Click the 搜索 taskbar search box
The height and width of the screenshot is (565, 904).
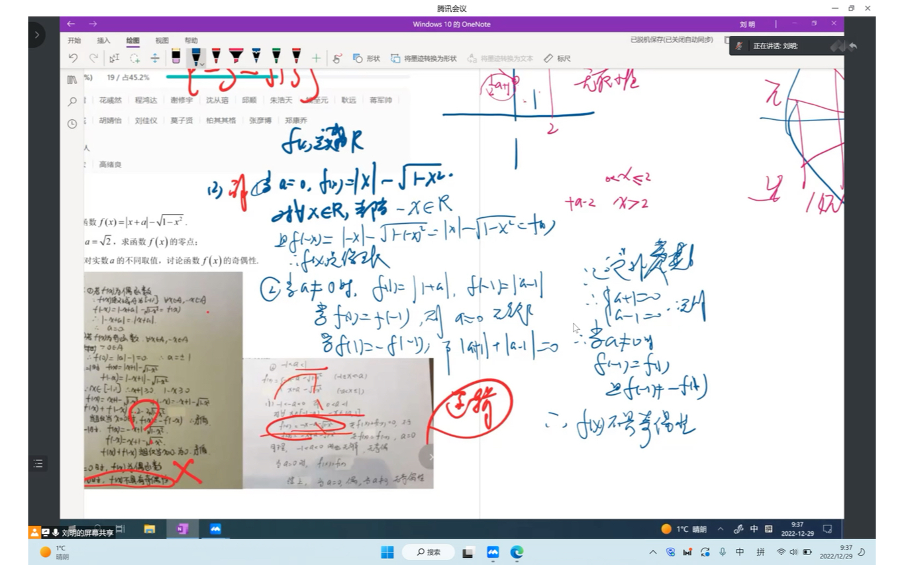click(428, 552)
